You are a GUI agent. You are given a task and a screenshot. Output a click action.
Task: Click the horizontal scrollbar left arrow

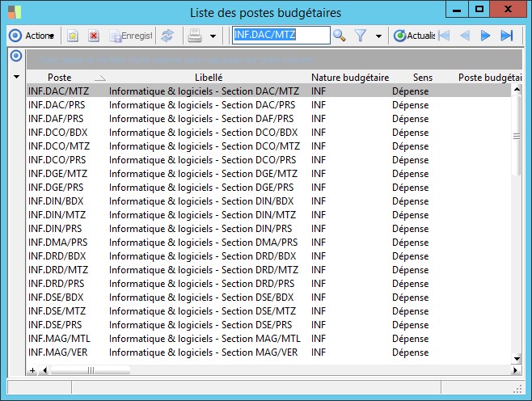[x=44, y=370]
